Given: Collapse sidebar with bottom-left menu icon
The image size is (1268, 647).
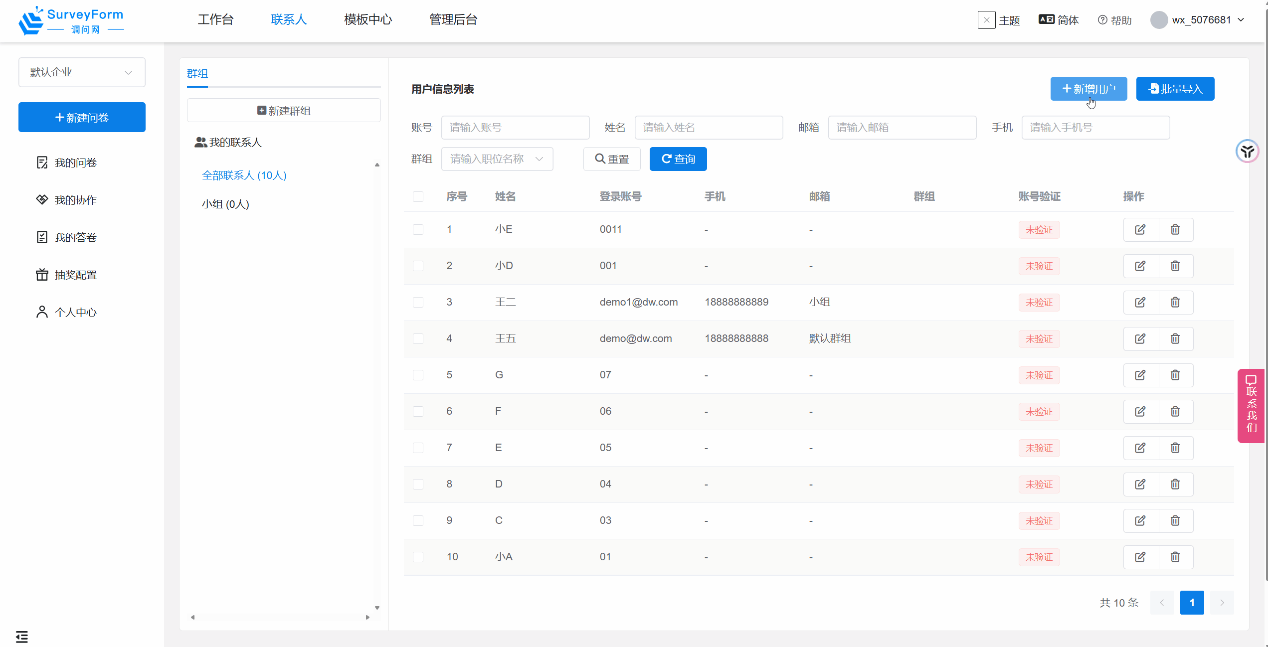Looking at the screenshot, I should pos(21,637).
